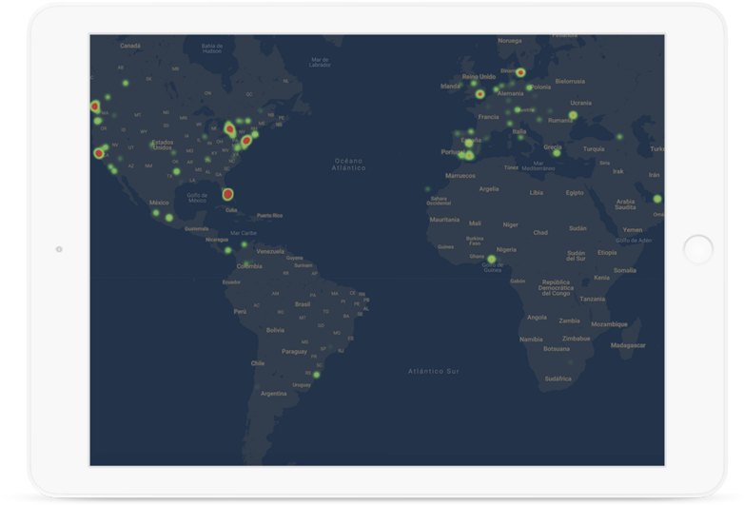Select the green hotspot near Grecia
The width and height of the screenshot is (744, 505).
(557, 152)
